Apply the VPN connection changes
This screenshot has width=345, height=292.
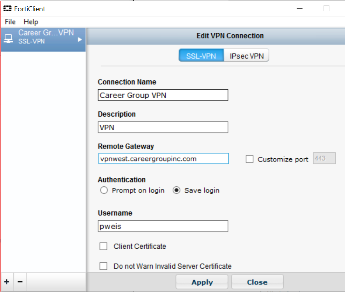pos(202,281)
